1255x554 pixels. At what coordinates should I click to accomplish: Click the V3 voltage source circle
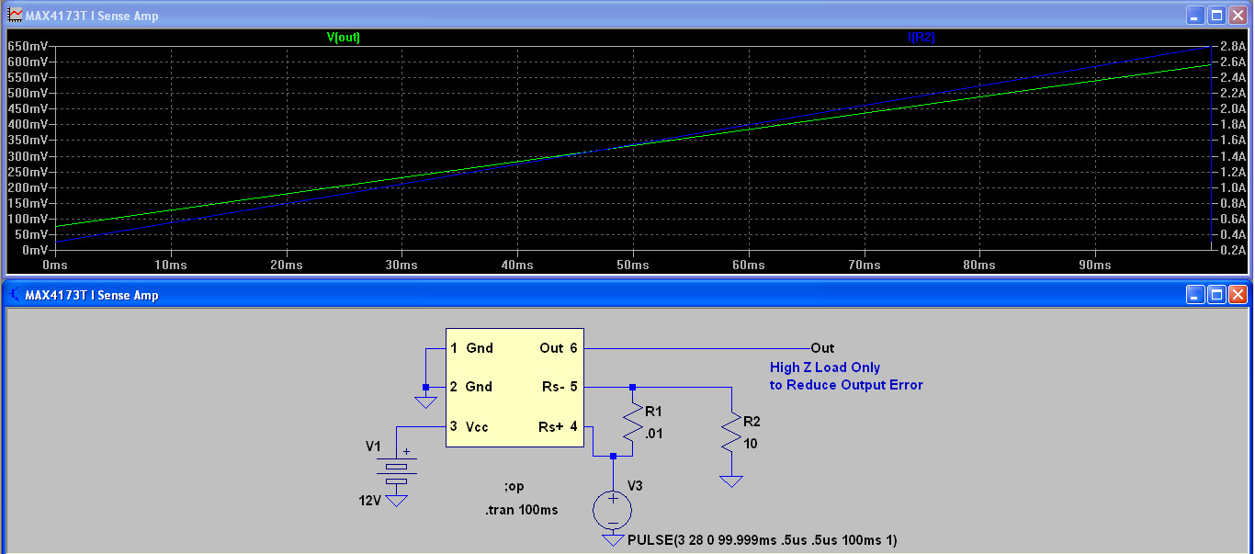(613, 509)
